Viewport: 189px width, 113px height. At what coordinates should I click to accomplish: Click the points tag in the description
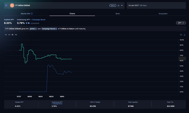(33, 29)
